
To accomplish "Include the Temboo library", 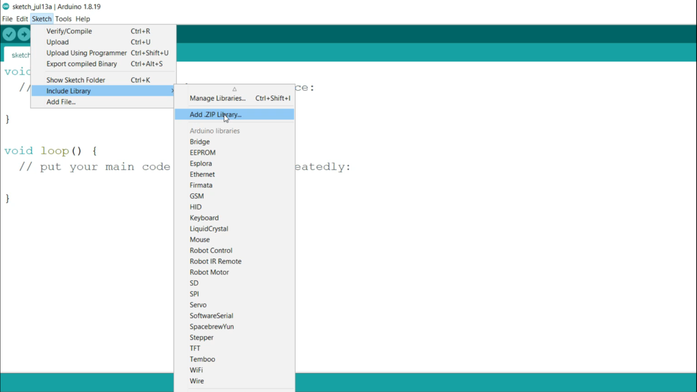I will tap(234, 359).
